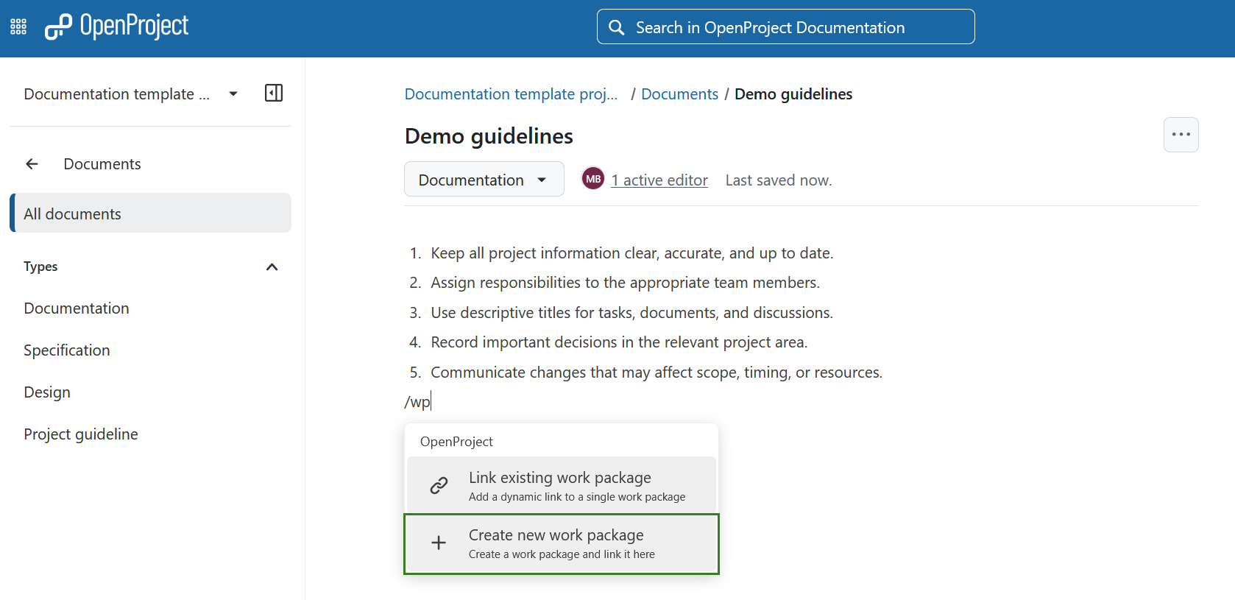Filter by Specification type
Image resolution: width=1235 pixels, height=600 pixels.
click(x=67, y=350)
